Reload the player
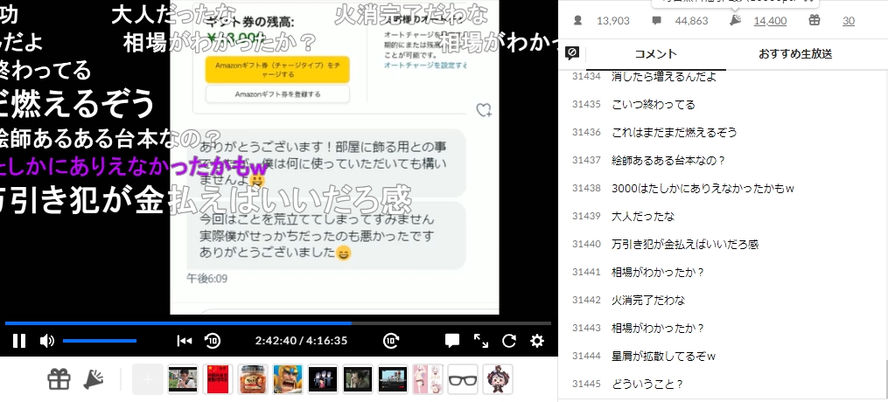This screenshot has width=888, height=402. [509, 341]
